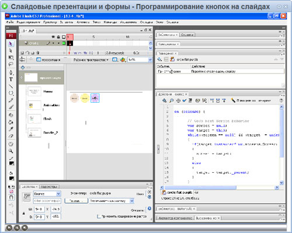Select the Text tool in toolbar
This screenshot has width=292, height=233.
pos(11,79)
